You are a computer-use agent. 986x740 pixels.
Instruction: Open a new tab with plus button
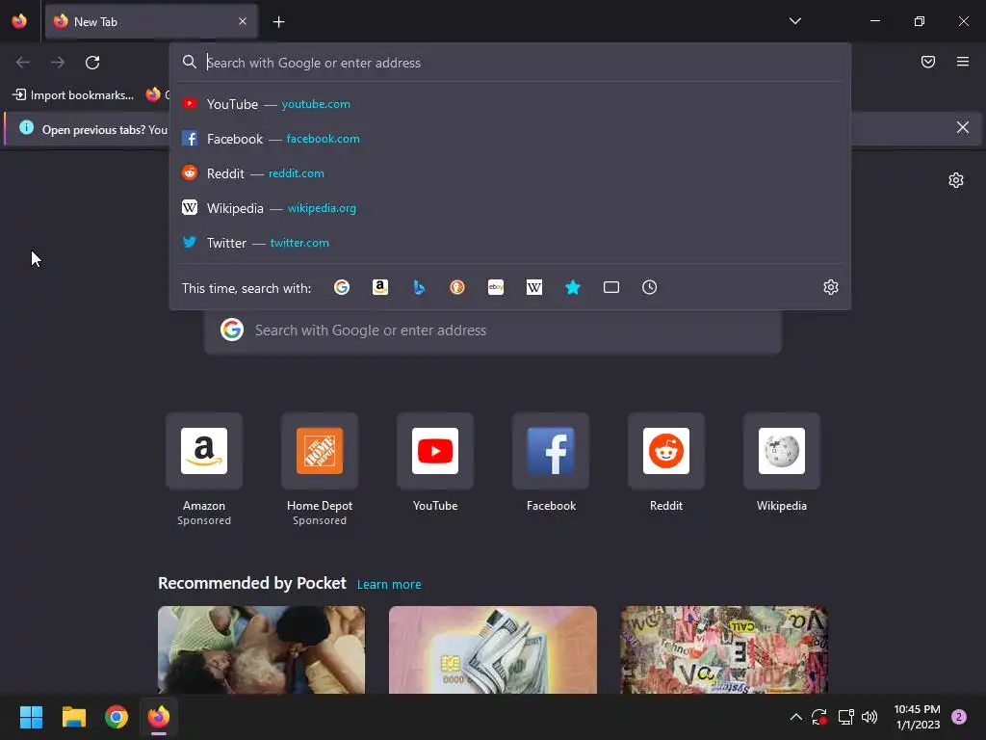(278, 22)
